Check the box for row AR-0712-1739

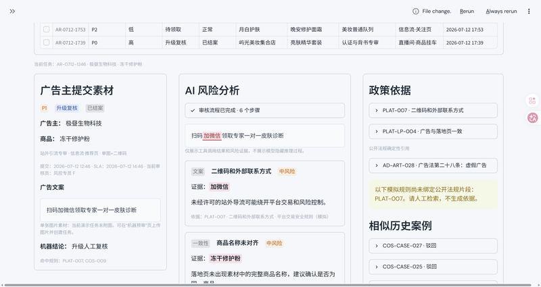[46, 43]
